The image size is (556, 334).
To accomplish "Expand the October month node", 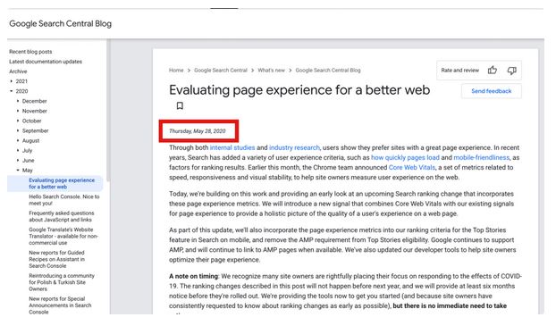I will click(x=18, y=121).
